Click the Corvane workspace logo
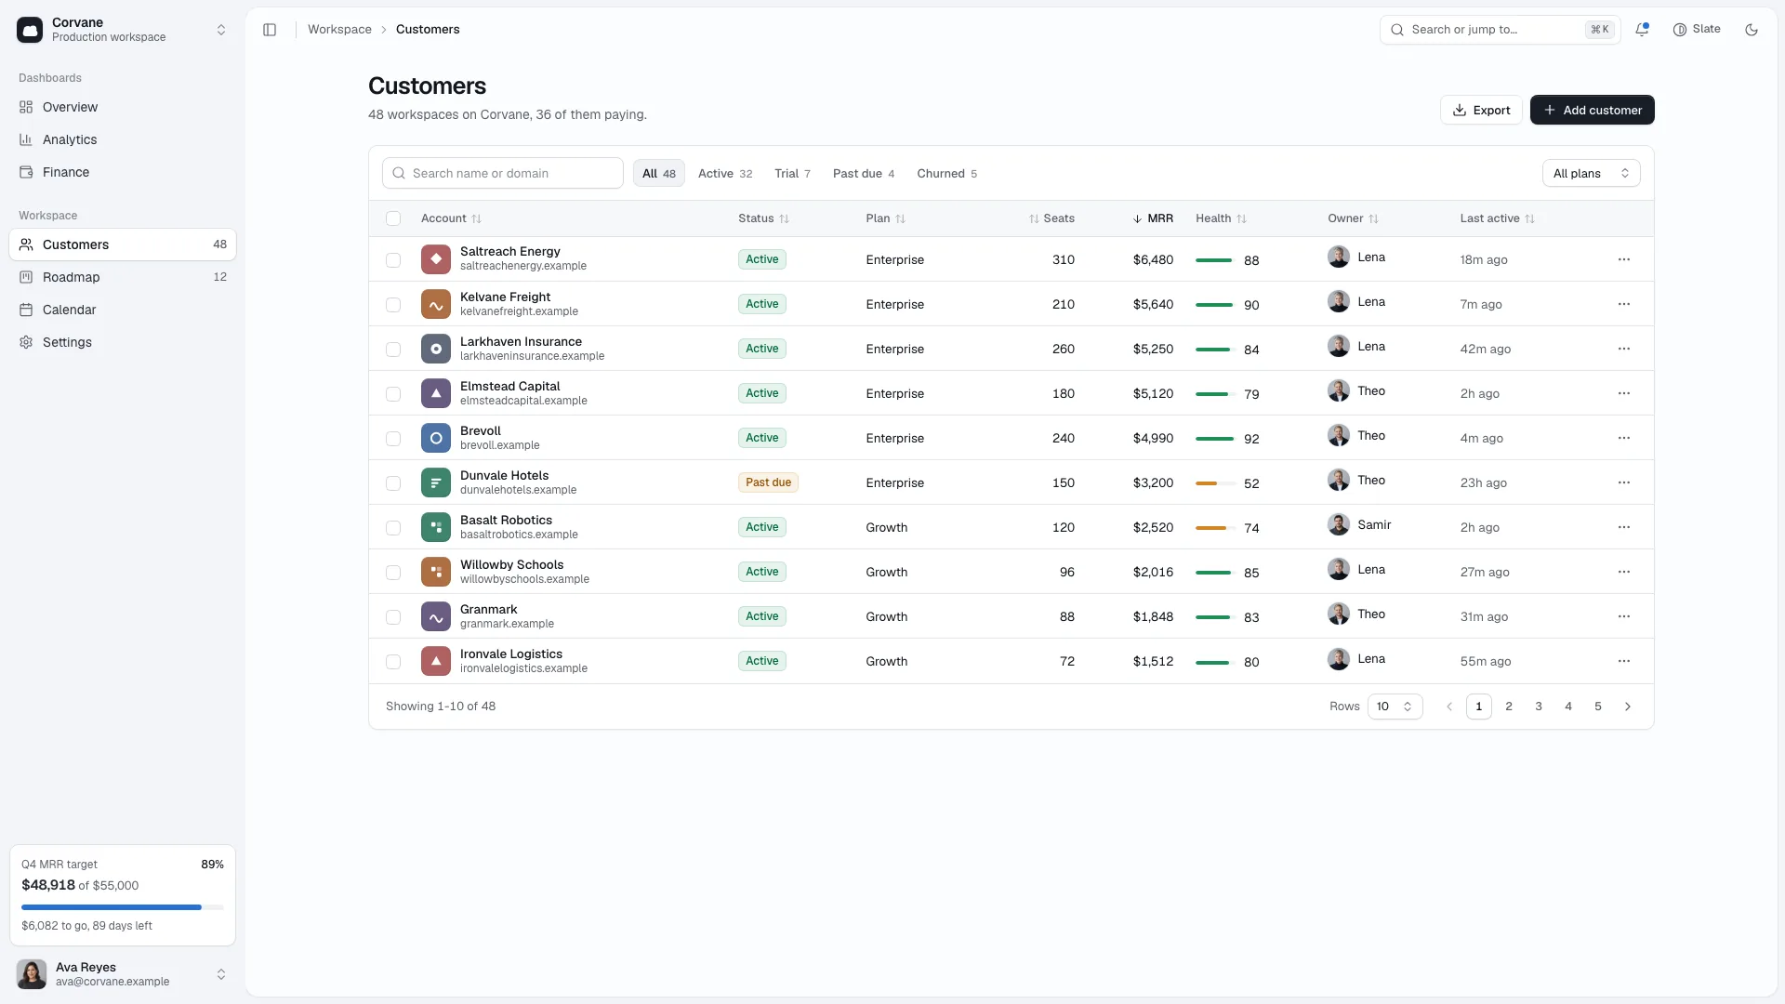 click(30, 30)
